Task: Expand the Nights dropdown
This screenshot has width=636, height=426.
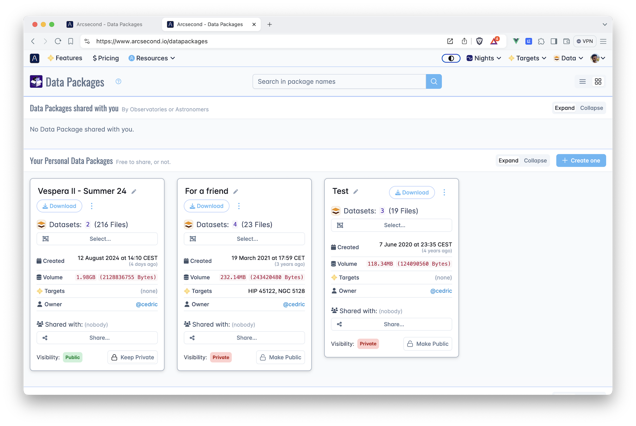Action: pos(483,58)
